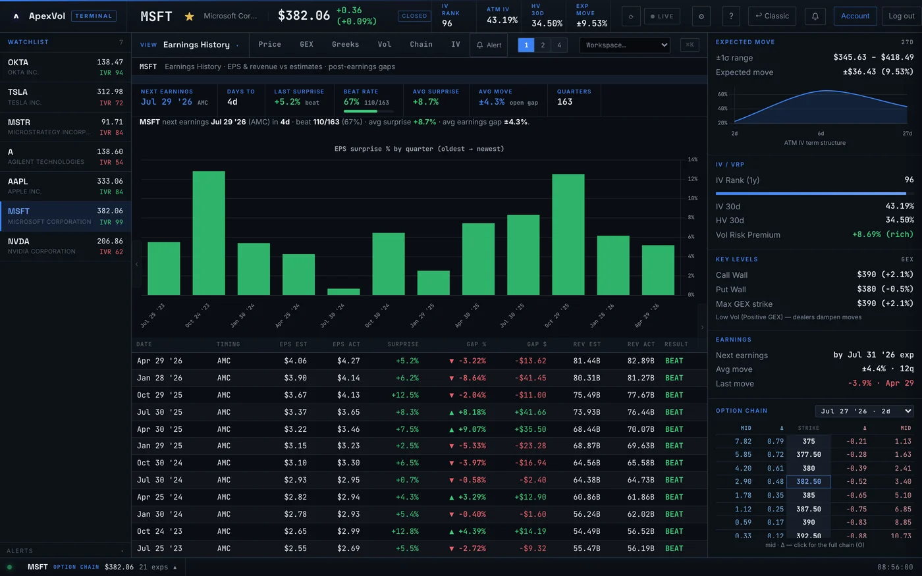Click the CLOSED market status badge
922x576 pixels.
tap(414, 16)
